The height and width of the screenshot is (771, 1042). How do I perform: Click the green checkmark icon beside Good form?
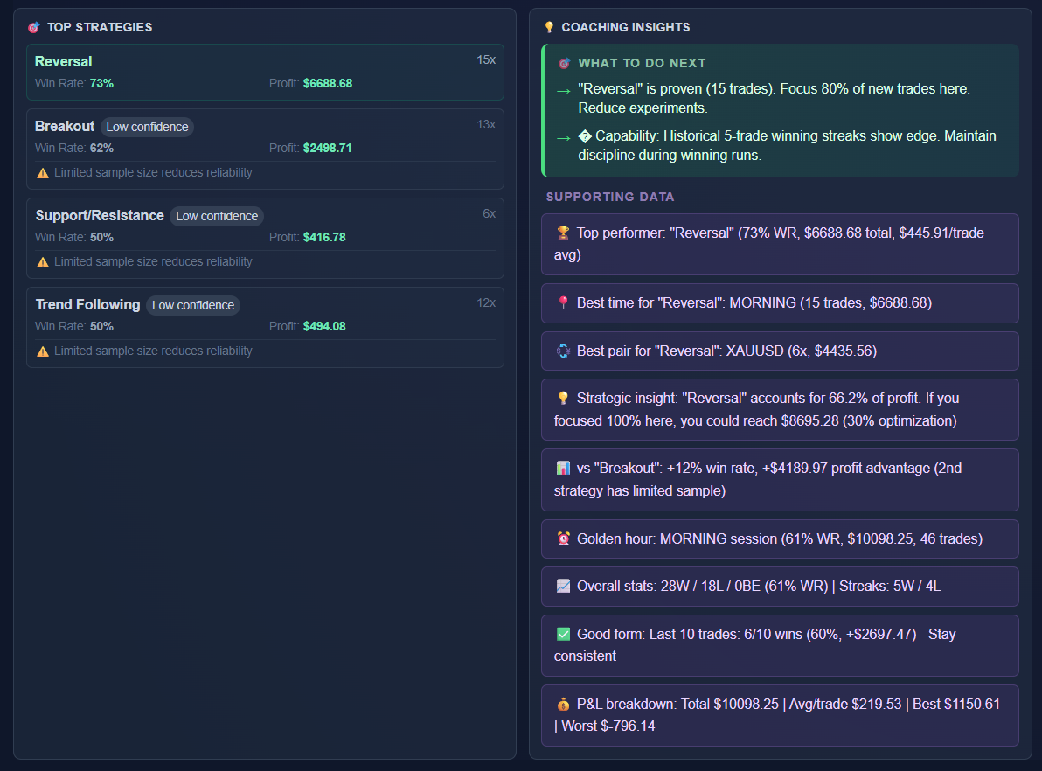coord(563,635)
